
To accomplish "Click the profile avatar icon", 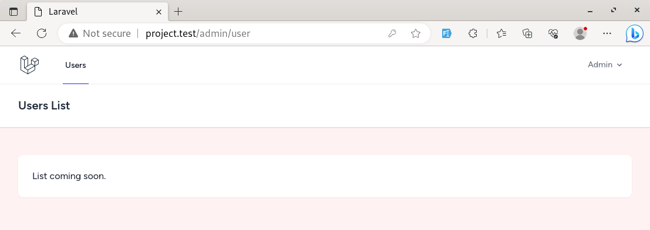I will click(x=580, y=33).
